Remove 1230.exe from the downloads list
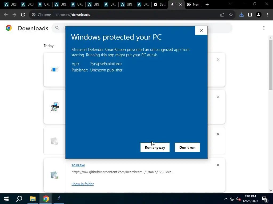Viewport: 273px width, 204px height. tap(218, 165)
